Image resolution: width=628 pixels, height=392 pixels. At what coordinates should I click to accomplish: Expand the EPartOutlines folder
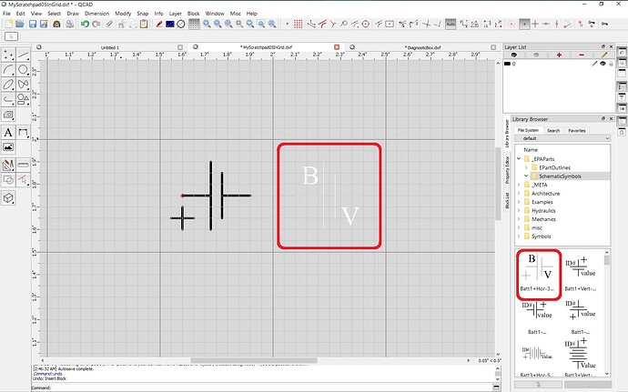(526, 167)
